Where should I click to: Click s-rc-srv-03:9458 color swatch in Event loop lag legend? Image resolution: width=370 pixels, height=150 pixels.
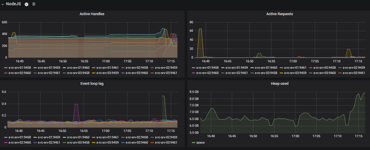point(65,143)
